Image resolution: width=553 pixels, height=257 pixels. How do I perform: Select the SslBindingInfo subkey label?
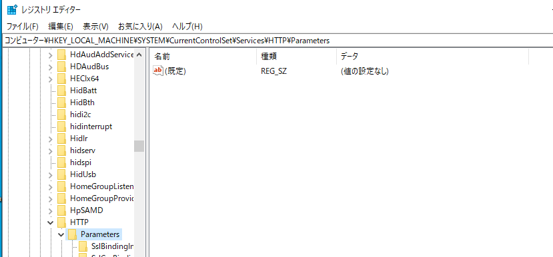point(112,246)
